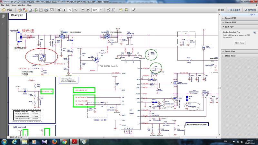Zoom in using the plus button
This screenshot has width=258, height=145.
tap(88, 10)
